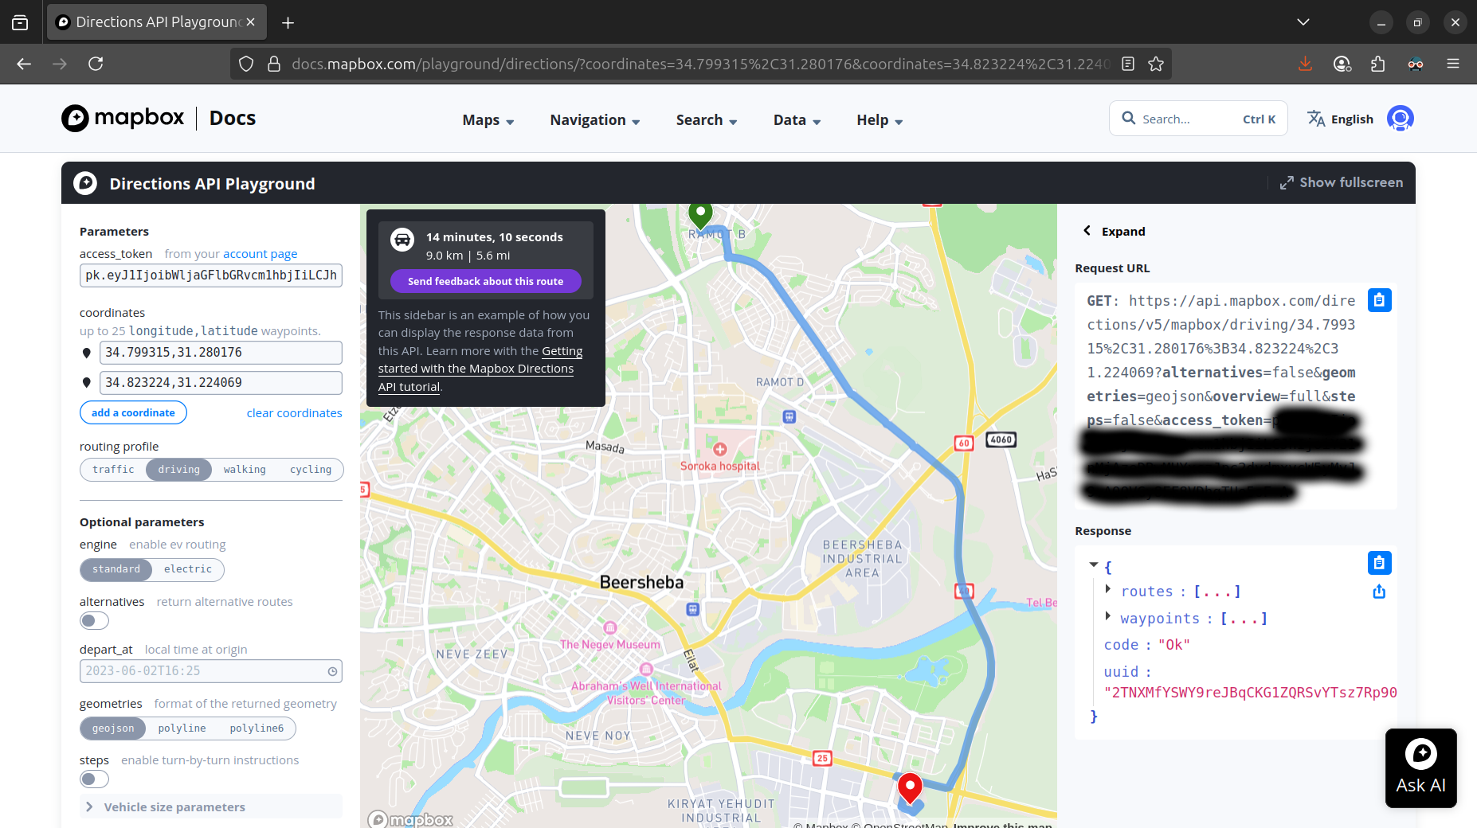Click the green origin marker on map
The height and width of the screenshot is (828, 1477).
coord(700,213)
